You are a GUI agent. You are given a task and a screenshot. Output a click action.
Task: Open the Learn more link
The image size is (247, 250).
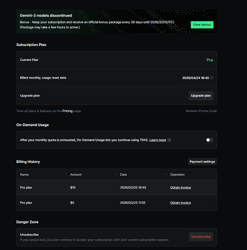[158, 140]
